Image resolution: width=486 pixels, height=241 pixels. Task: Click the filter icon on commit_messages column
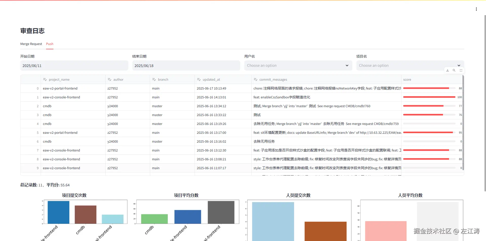(x=255, y=79)
